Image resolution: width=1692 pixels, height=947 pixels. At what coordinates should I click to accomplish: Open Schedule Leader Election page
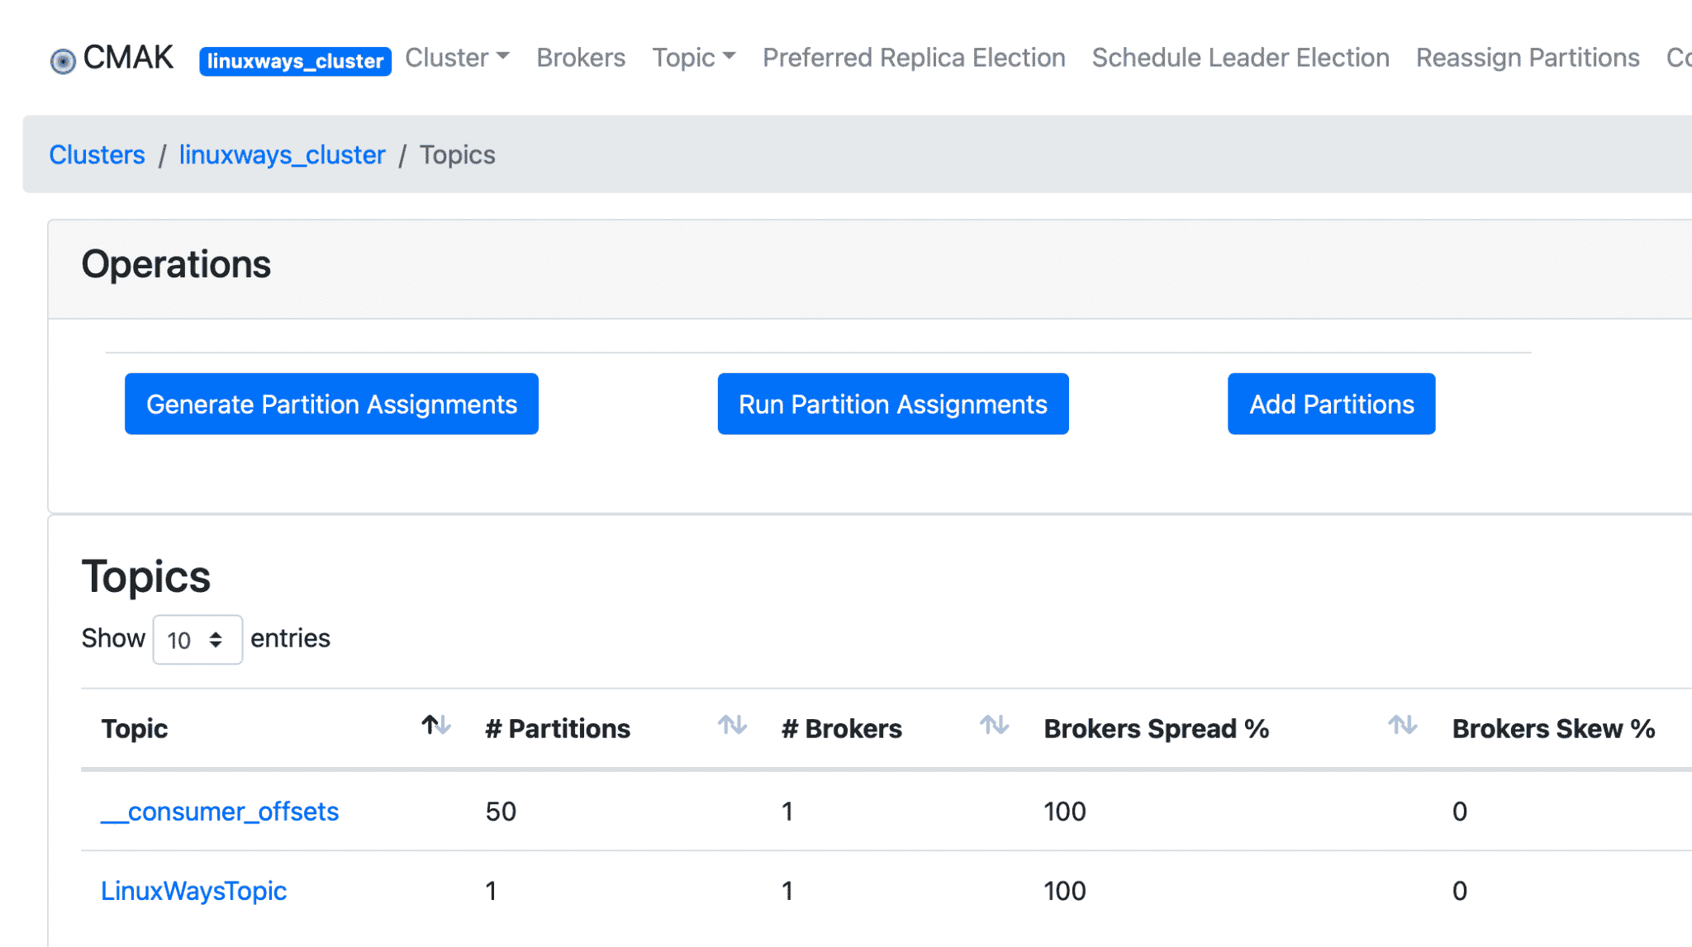click(1240, 58)
